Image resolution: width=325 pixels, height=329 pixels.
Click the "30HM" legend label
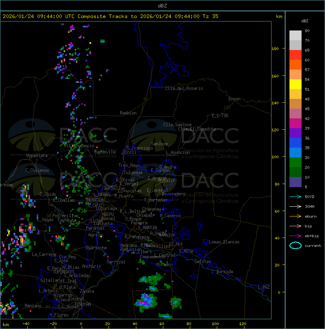309,206
